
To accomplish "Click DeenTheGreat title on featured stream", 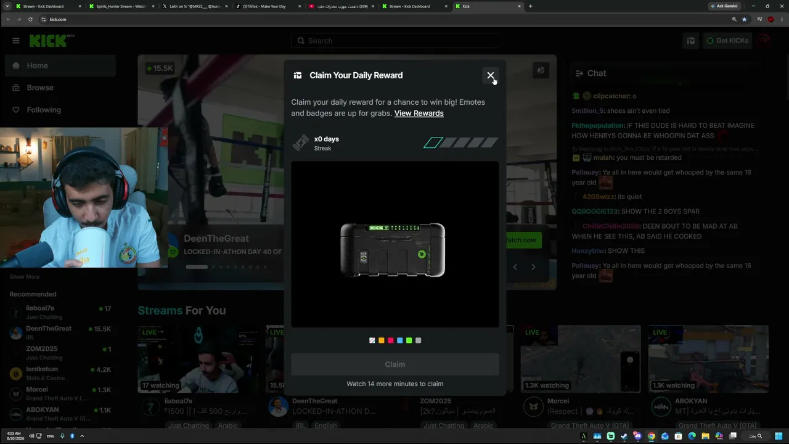I will click(216, 239).
